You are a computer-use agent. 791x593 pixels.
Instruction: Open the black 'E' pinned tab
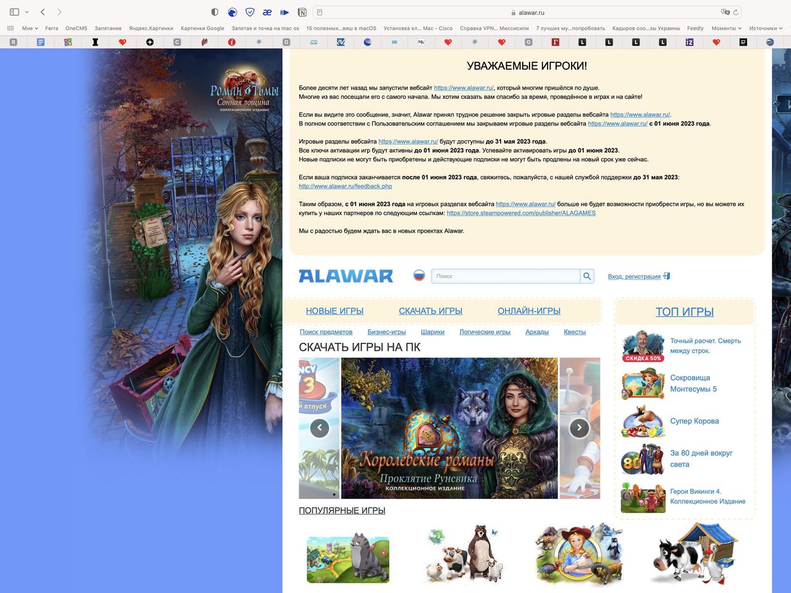(743, 42)
